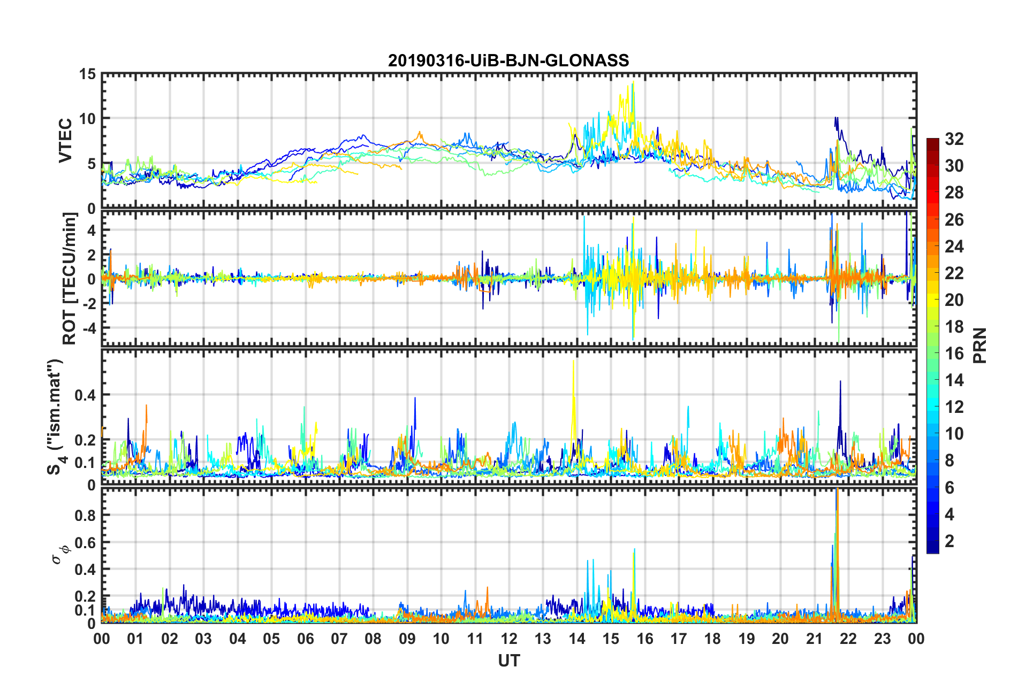The width and height of the screenshot is (1018, 691).
Task: Click x-axis hour label 18
Action: pyautogui.click(x=712, y=639)
